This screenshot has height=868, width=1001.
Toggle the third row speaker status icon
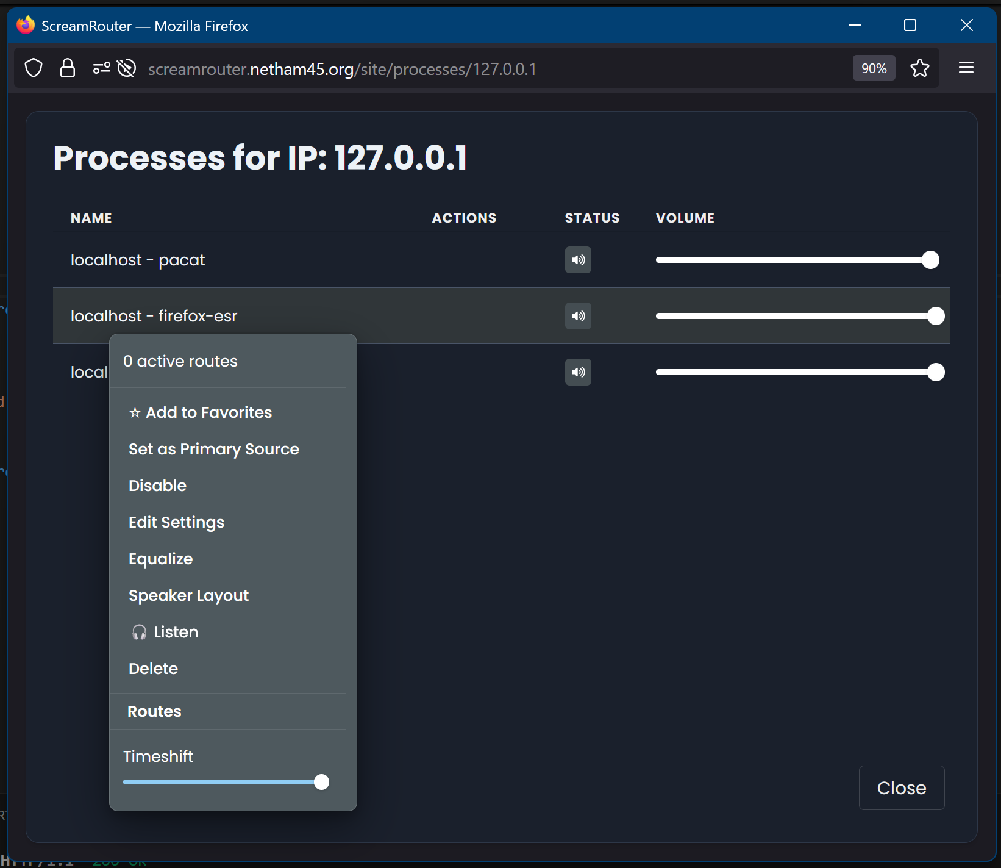point(577,372)
